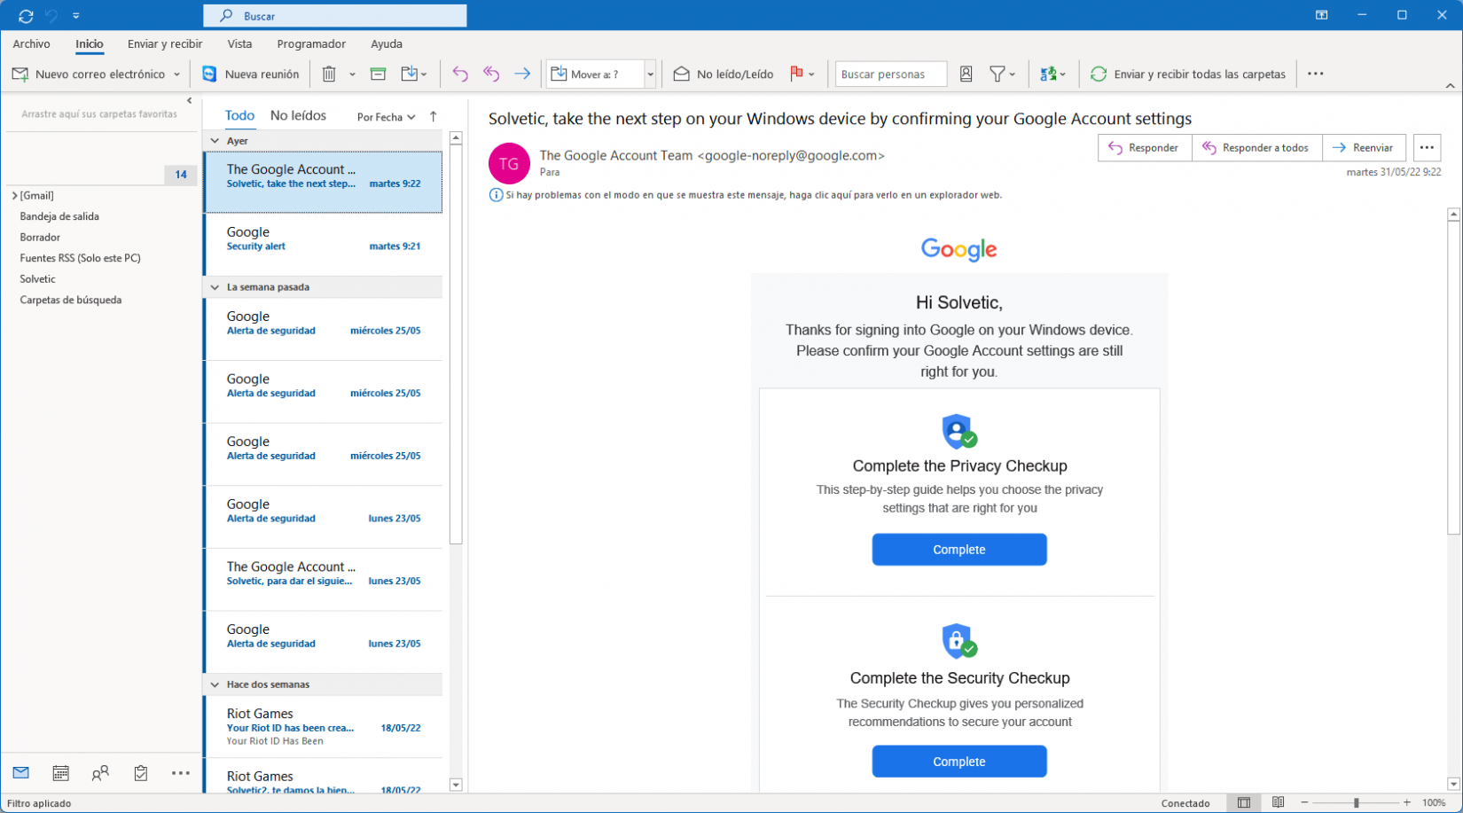The width and height of the screenshot is (1463, 813).
Task: Collapse the La semana pasada group
Action: 215,287
